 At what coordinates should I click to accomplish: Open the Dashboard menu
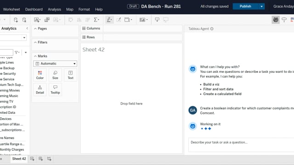pos(34,9)
